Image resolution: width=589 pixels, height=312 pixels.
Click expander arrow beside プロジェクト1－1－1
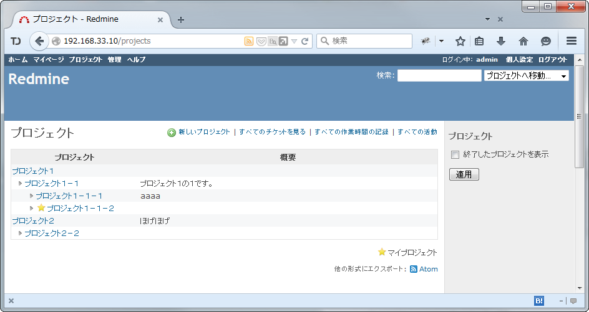click(x=32, y=196)
